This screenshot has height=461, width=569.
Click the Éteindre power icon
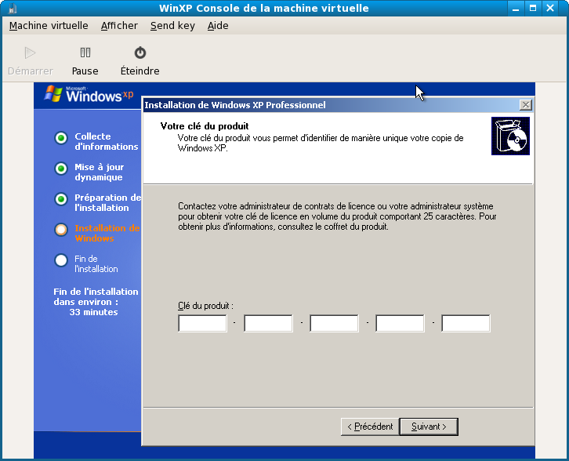140,53
